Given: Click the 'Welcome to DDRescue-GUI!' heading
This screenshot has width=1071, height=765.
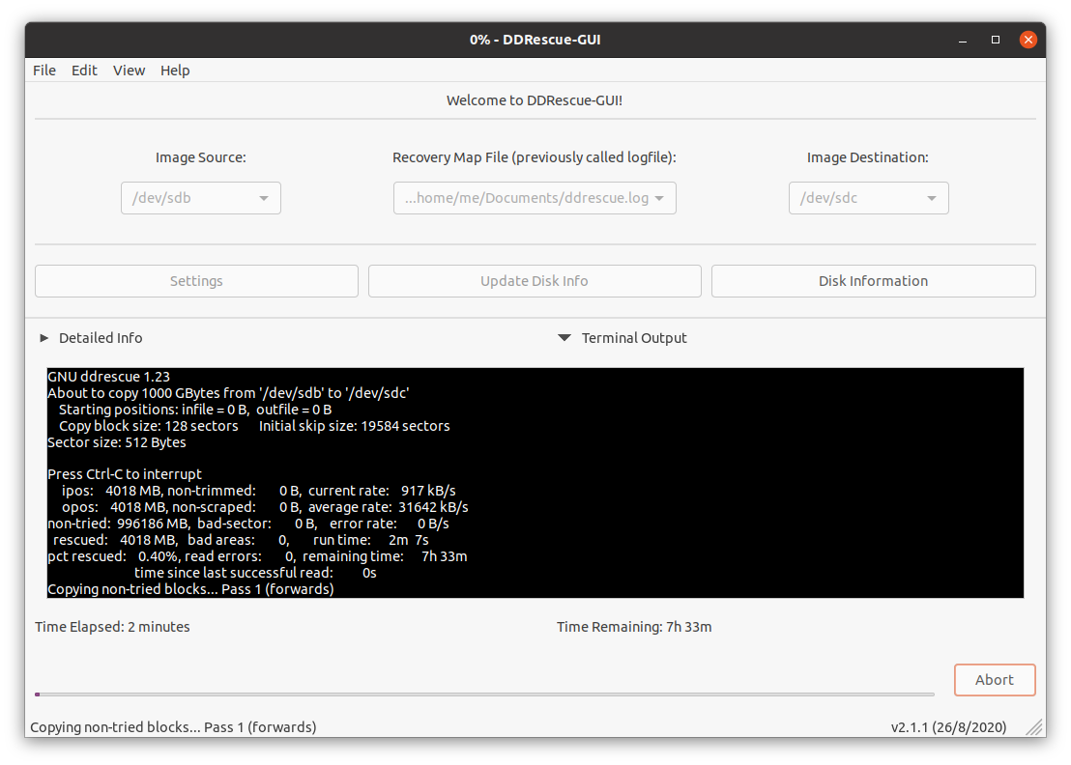Looking at the screenshot, I should point(535,100).
